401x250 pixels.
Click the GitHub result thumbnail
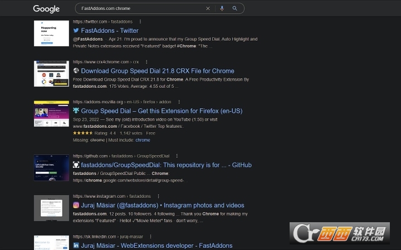[51, 168]
